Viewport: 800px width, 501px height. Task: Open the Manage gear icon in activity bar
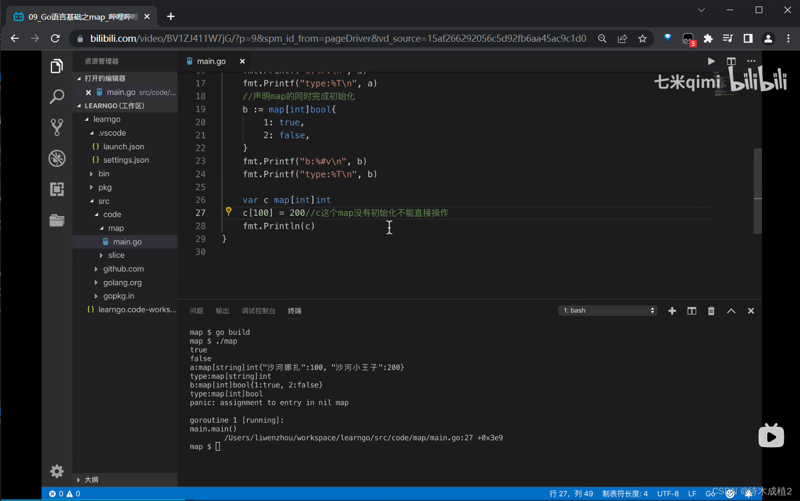point(57,471)
